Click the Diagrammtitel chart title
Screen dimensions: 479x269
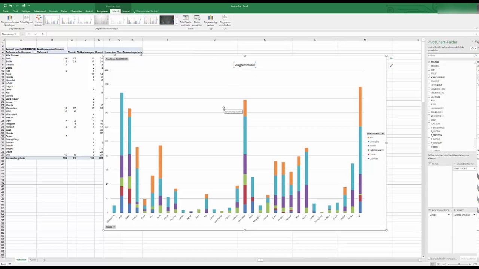245,65
